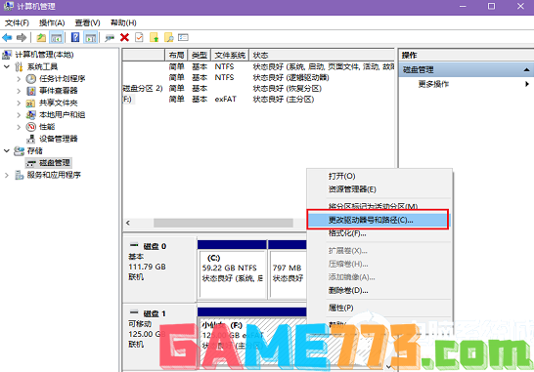Click the red X delete toolbar icon

click(124, 37)
